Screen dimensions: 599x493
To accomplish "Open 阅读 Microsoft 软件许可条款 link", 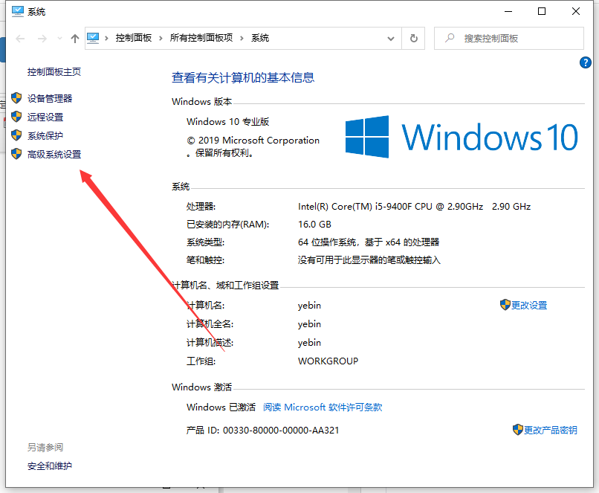I will [x=323, y=407].
